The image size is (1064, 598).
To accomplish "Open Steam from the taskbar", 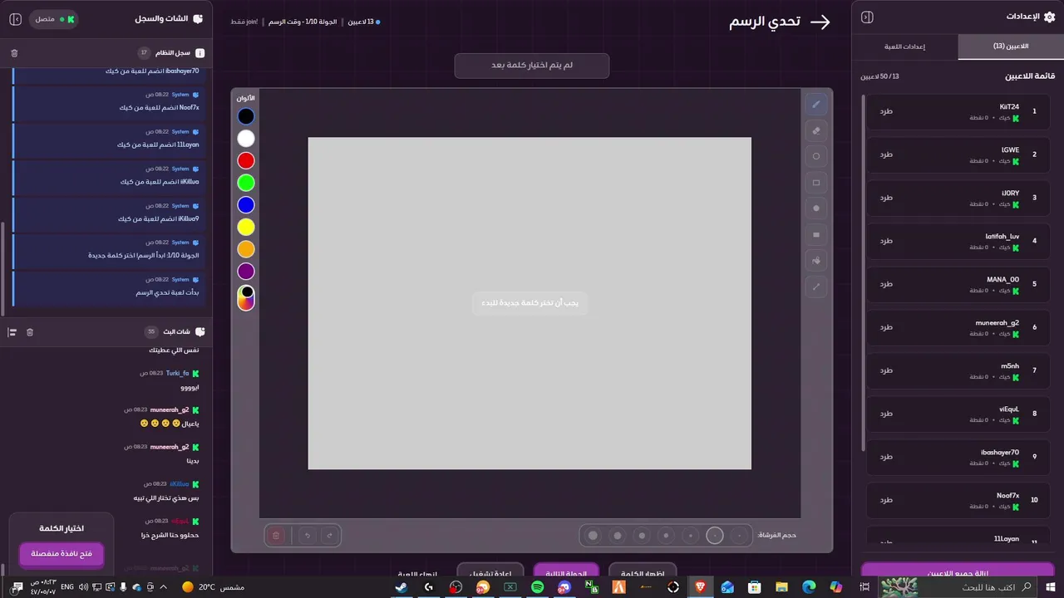I will [x=401, y=587].
